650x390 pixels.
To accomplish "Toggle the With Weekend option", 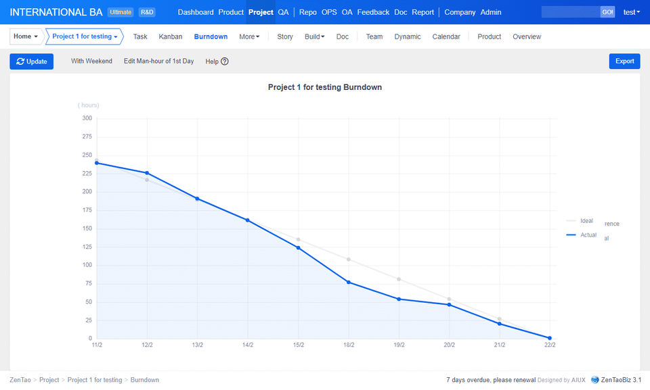I will pos(91,62).
